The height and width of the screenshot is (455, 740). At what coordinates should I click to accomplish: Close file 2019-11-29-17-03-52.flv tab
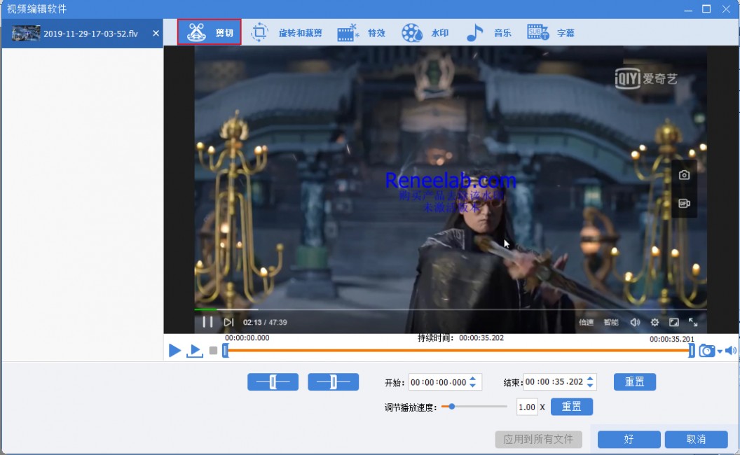point(156,34)
